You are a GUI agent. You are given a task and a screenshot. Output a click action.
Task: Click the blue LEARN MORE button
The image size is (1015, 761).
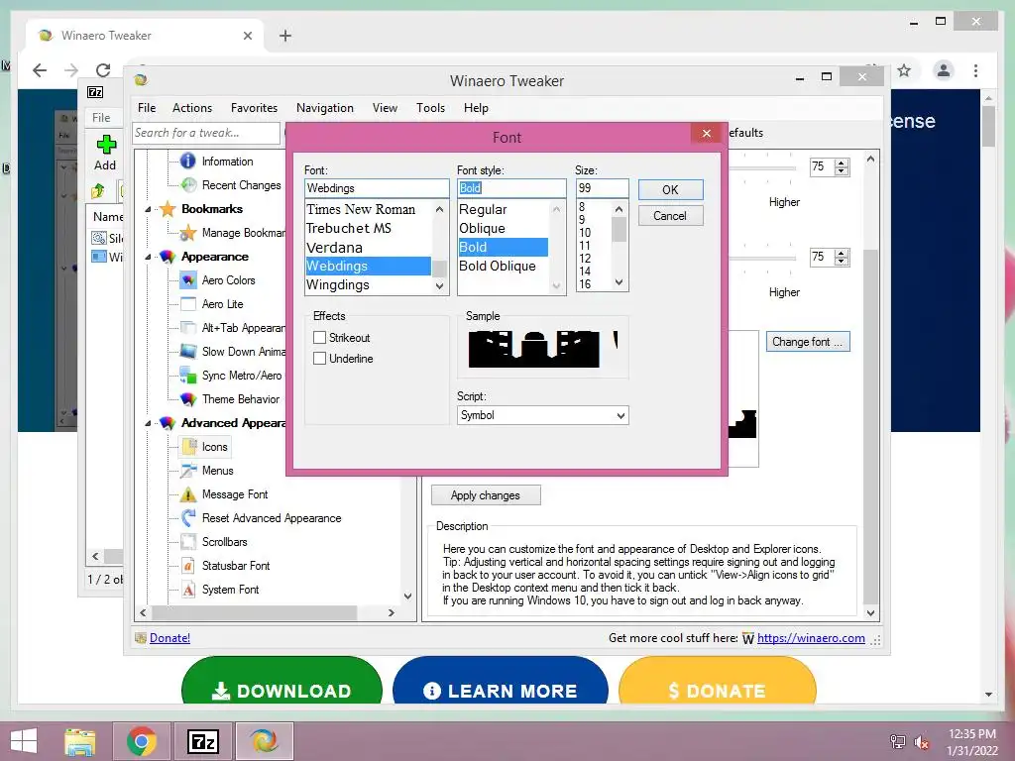[x=501, y=681]
